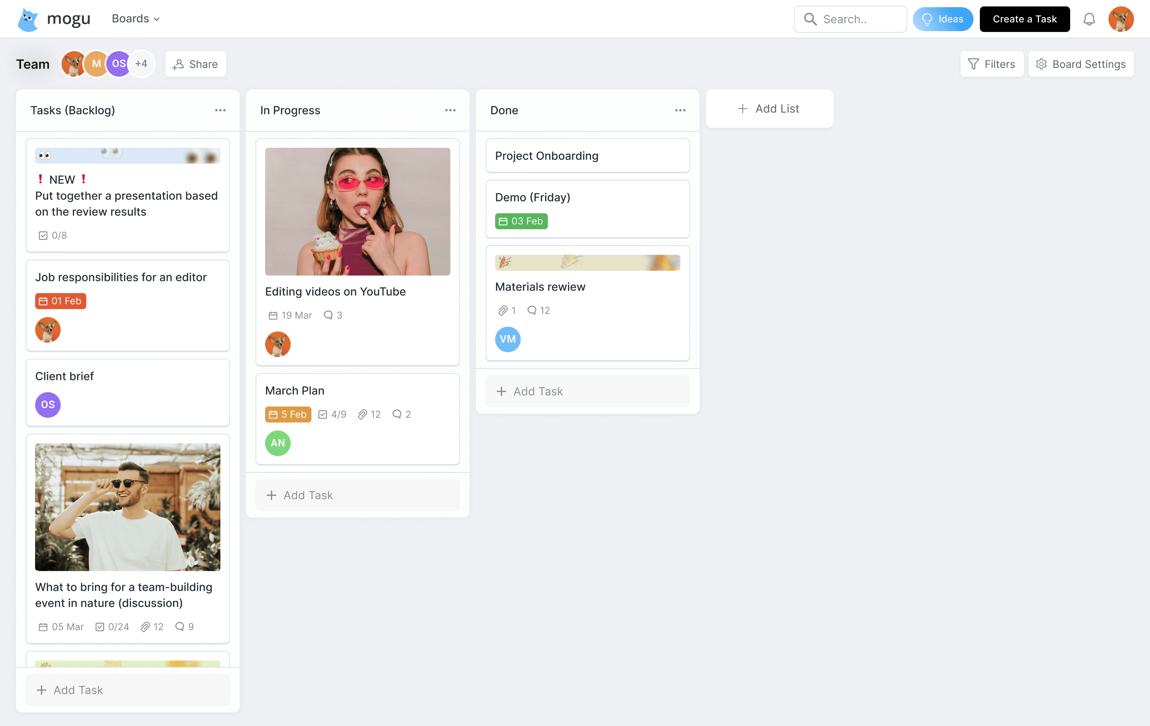1150x726 pixels.
Task: Click 4/9 checklist indicator on March Plan
Action: coord(332,414)
